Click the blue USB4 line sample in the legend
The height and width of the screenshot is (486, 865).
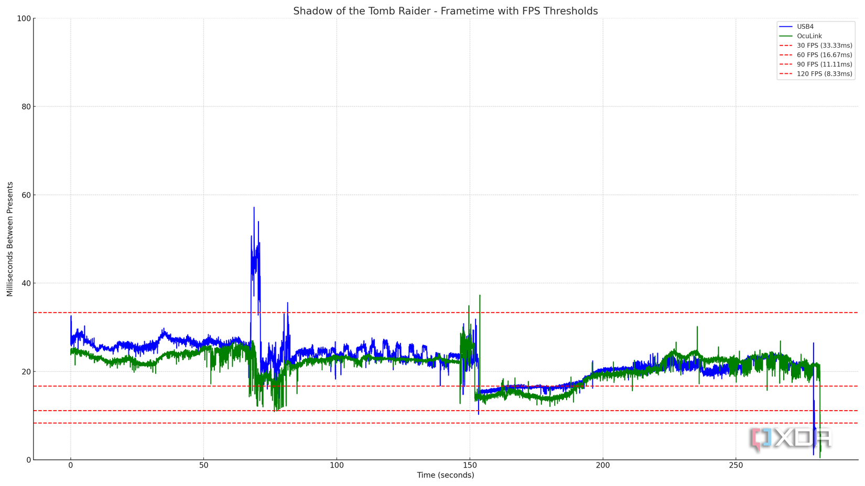coord(786,27)
